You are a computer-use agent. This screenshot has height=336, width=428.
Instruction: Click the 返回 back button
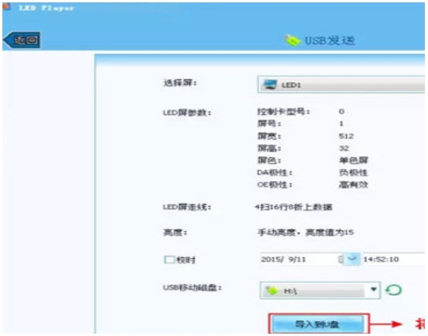coord(22,41)
